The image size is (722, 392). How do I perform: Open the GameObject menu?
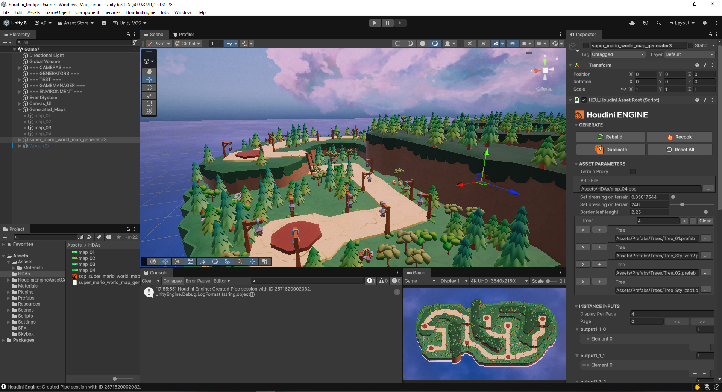[58, 12]
